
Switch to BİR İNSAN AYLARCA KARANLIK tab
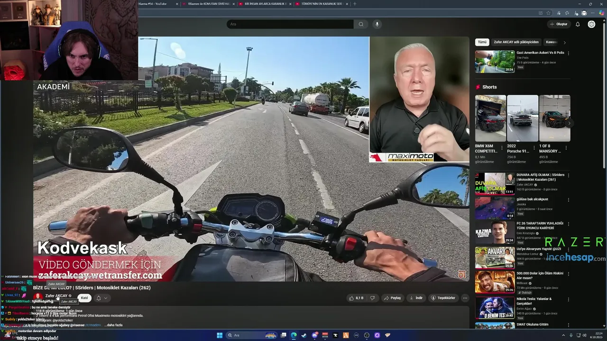pos(265,4)
